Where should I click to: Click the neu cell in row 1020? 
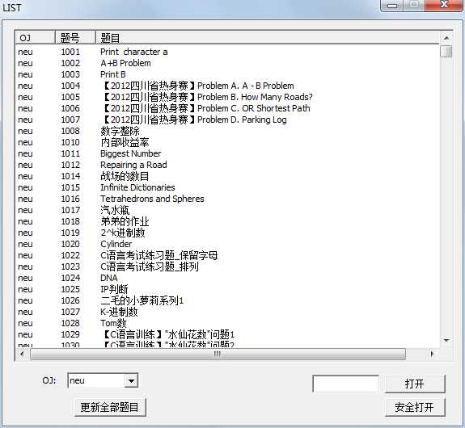pyautogui.click(x=26, y=245)
